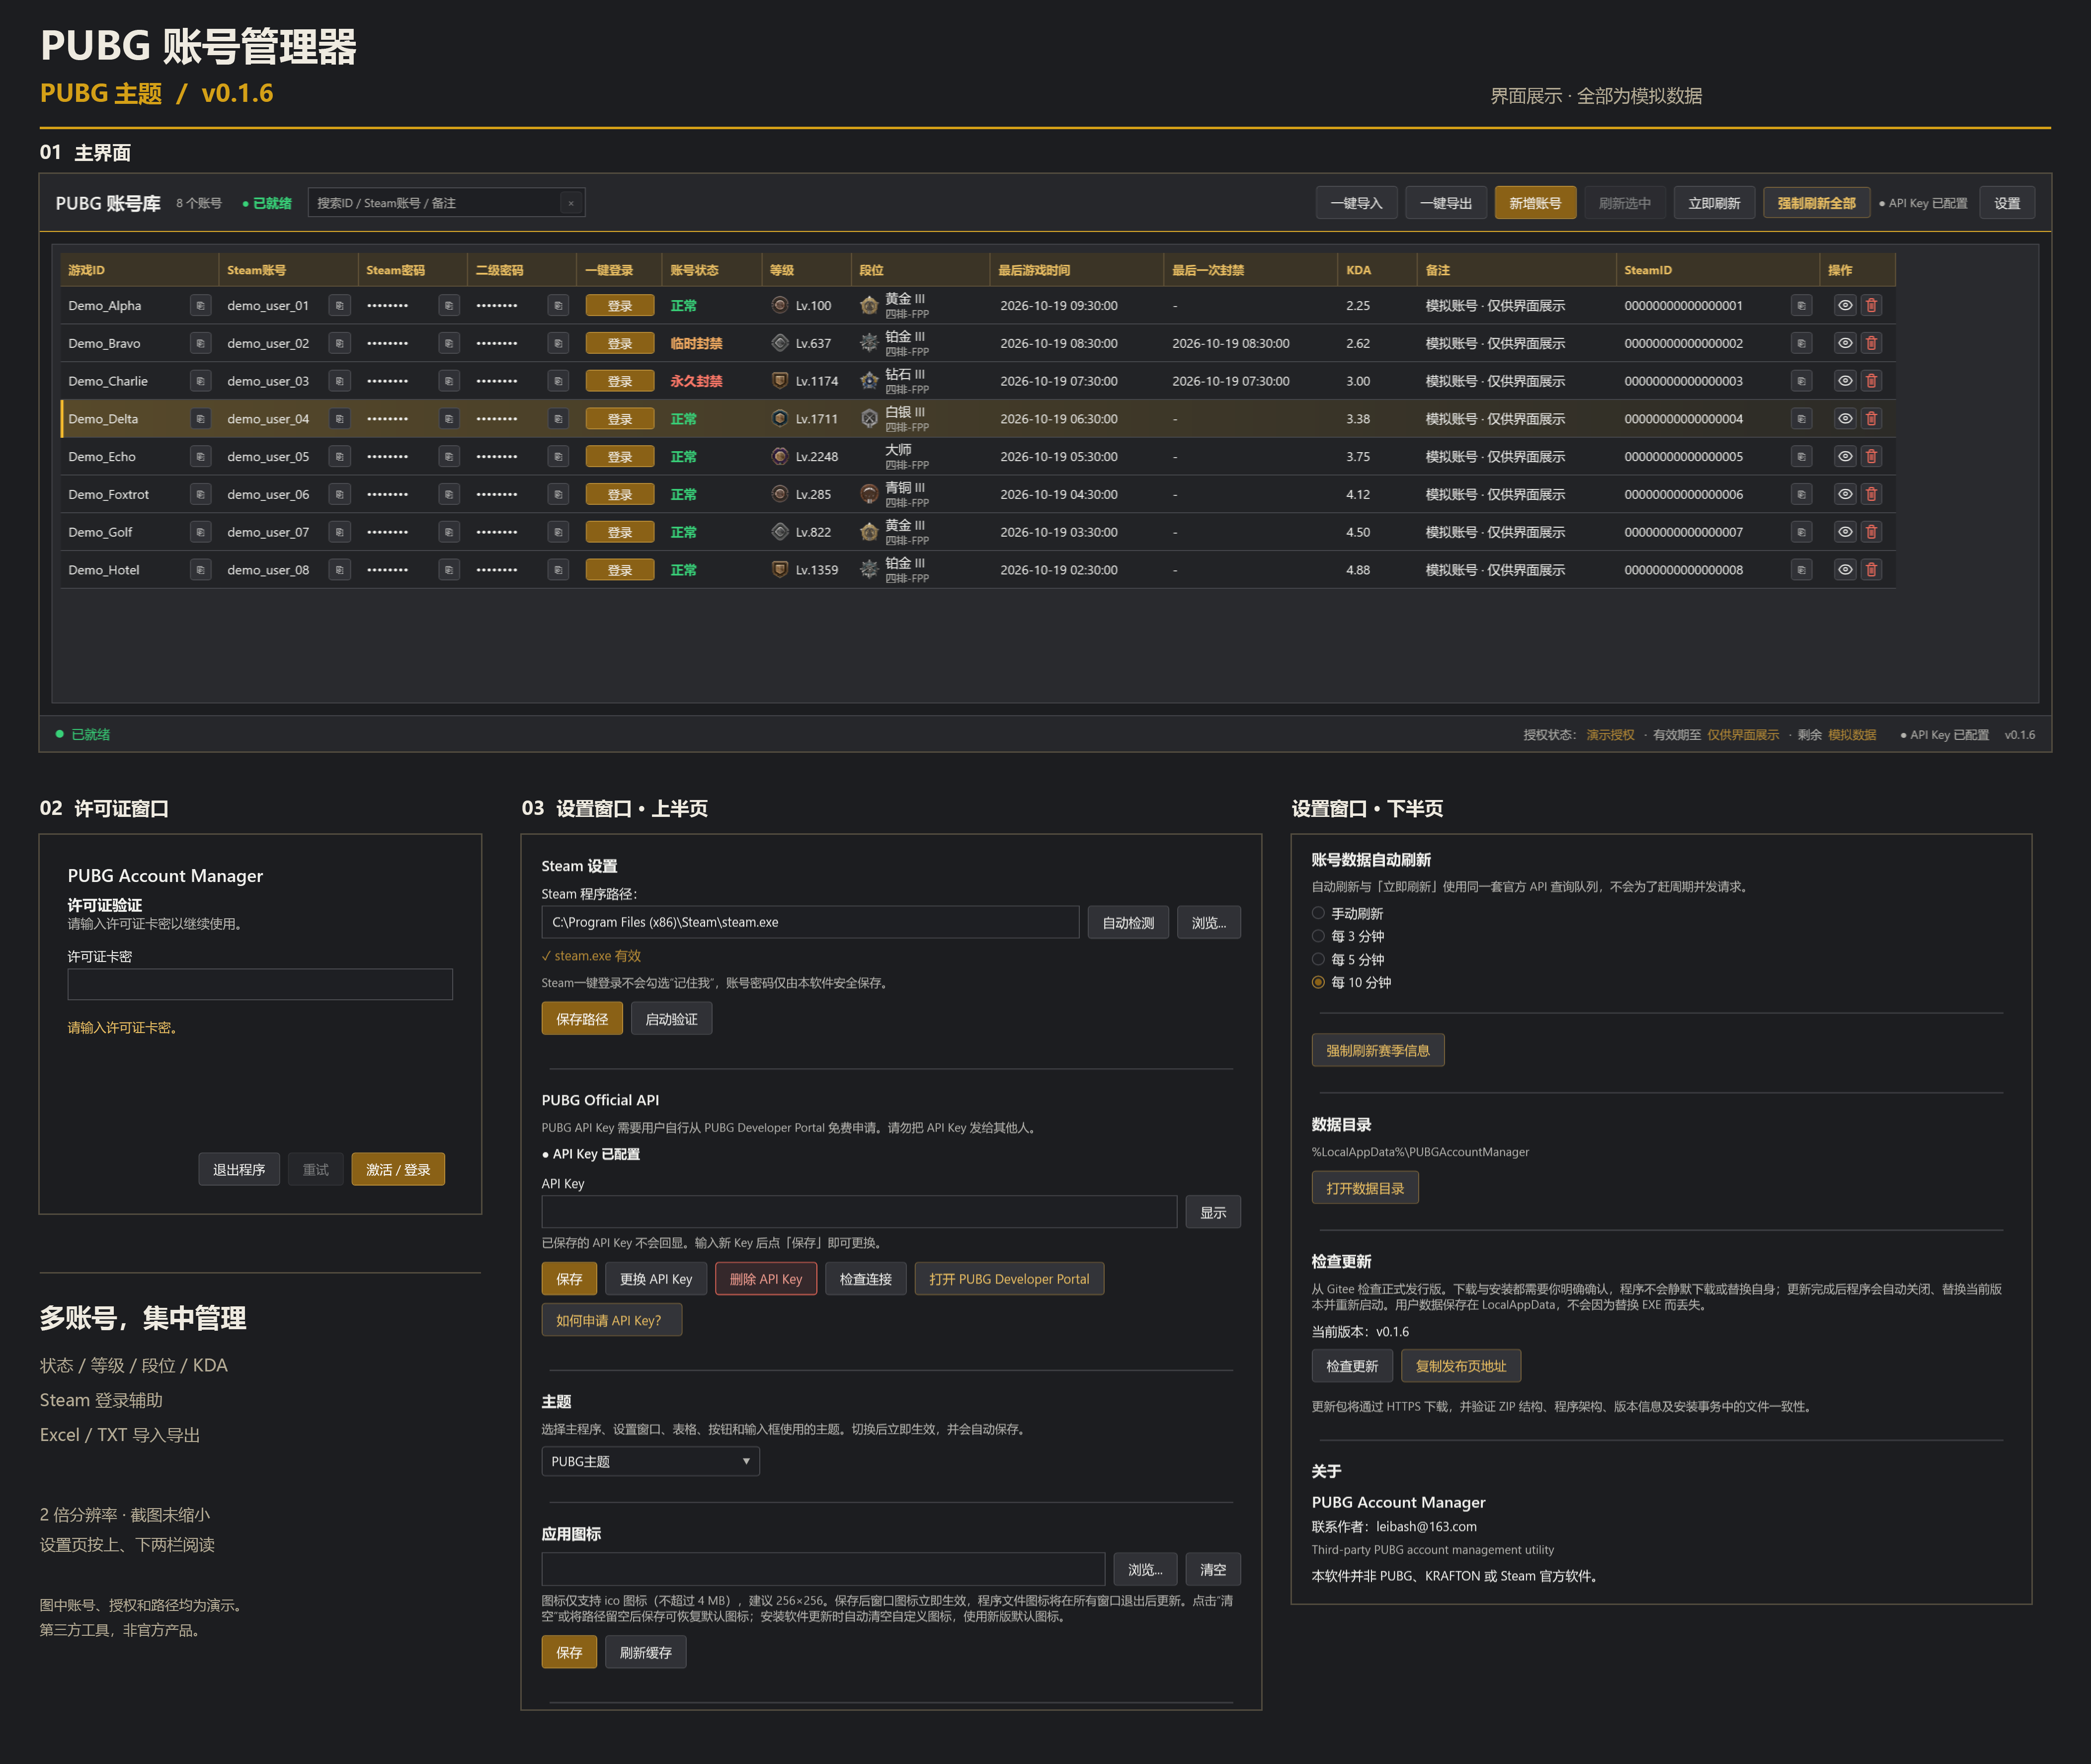This screenshot has width=2091, height=1764.
Task: Delete the Demo_Hotel account entry
Action: 1871,570
